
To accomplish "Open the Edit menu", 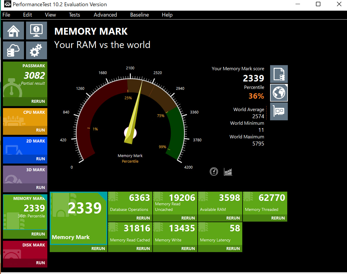I will [28, 15].
